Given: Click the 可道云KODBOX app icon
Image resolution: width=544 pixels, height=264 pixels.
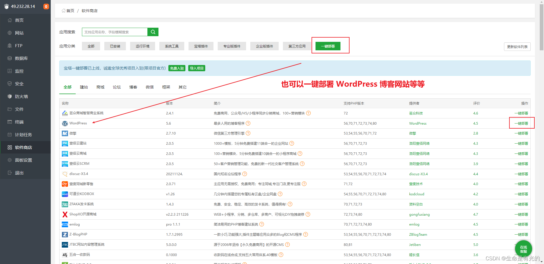Looking at the screenshot, I should [x=65, y=194].
